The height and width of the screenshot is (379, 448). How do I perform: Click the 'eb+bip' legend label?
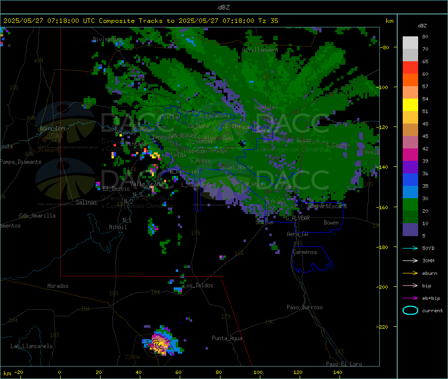coord(431,298)
